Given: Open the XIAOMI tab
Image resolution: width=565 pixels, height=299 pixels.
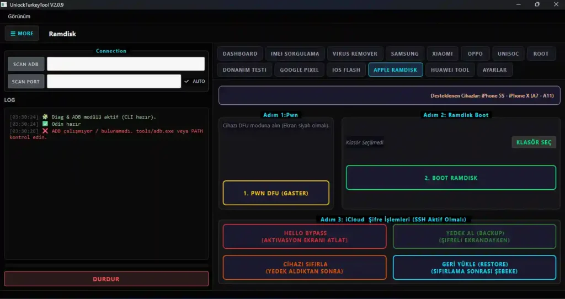Looking at the screenshot, I should [443, 54].
